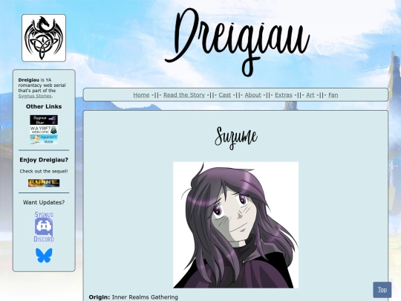Viewport: 401px width, 301px height.
Task: Jump back up with Top button
Action: (382, 290)
